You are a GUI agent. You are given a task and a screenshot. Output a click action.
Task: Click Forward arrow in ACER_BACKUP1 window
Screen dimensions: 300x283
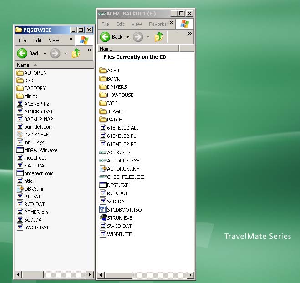[138, 37]
